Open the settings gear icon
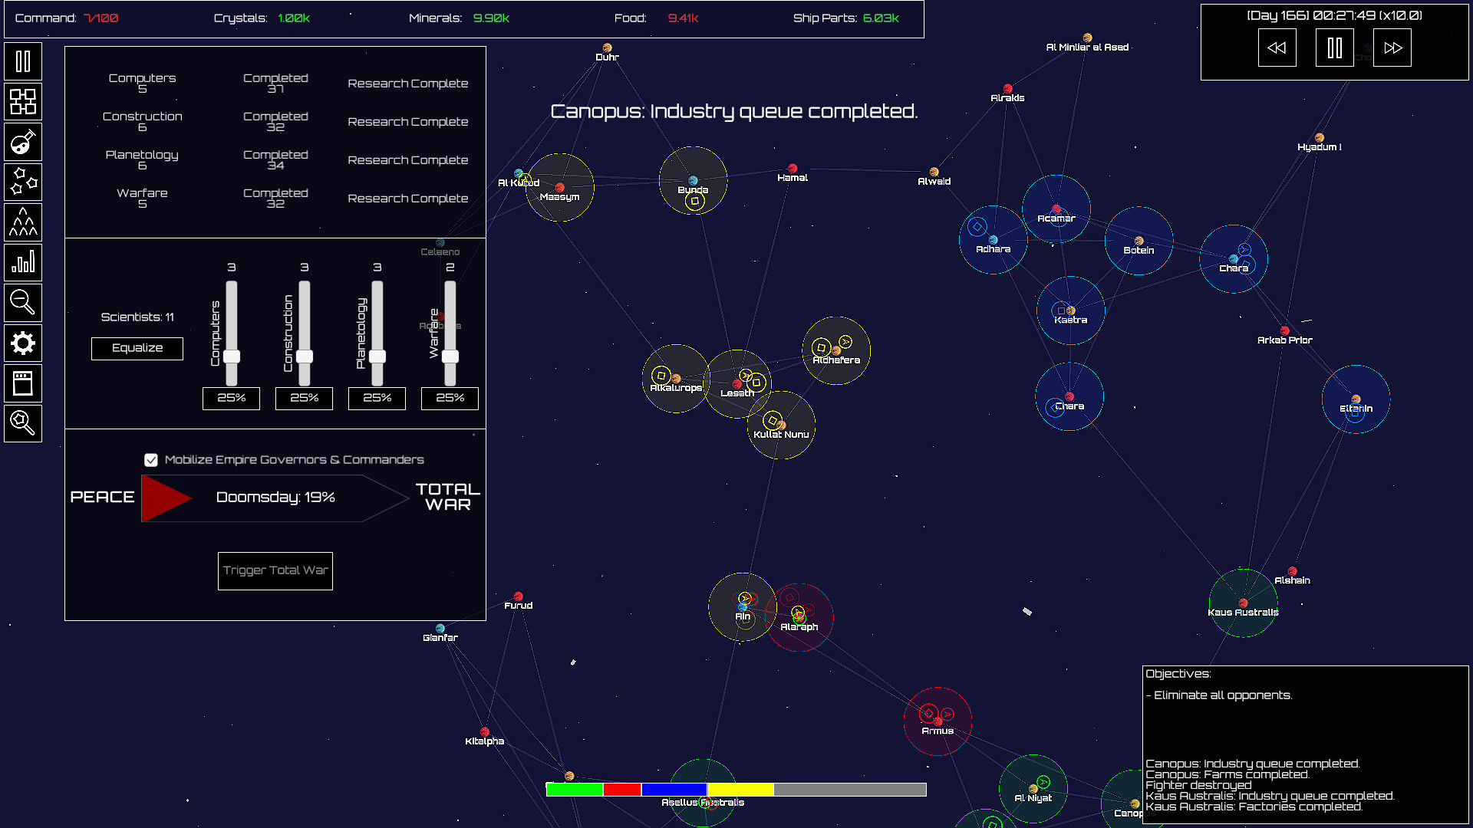The height and width of the screenshot is (828, 1473). click(x=23, y=343)
